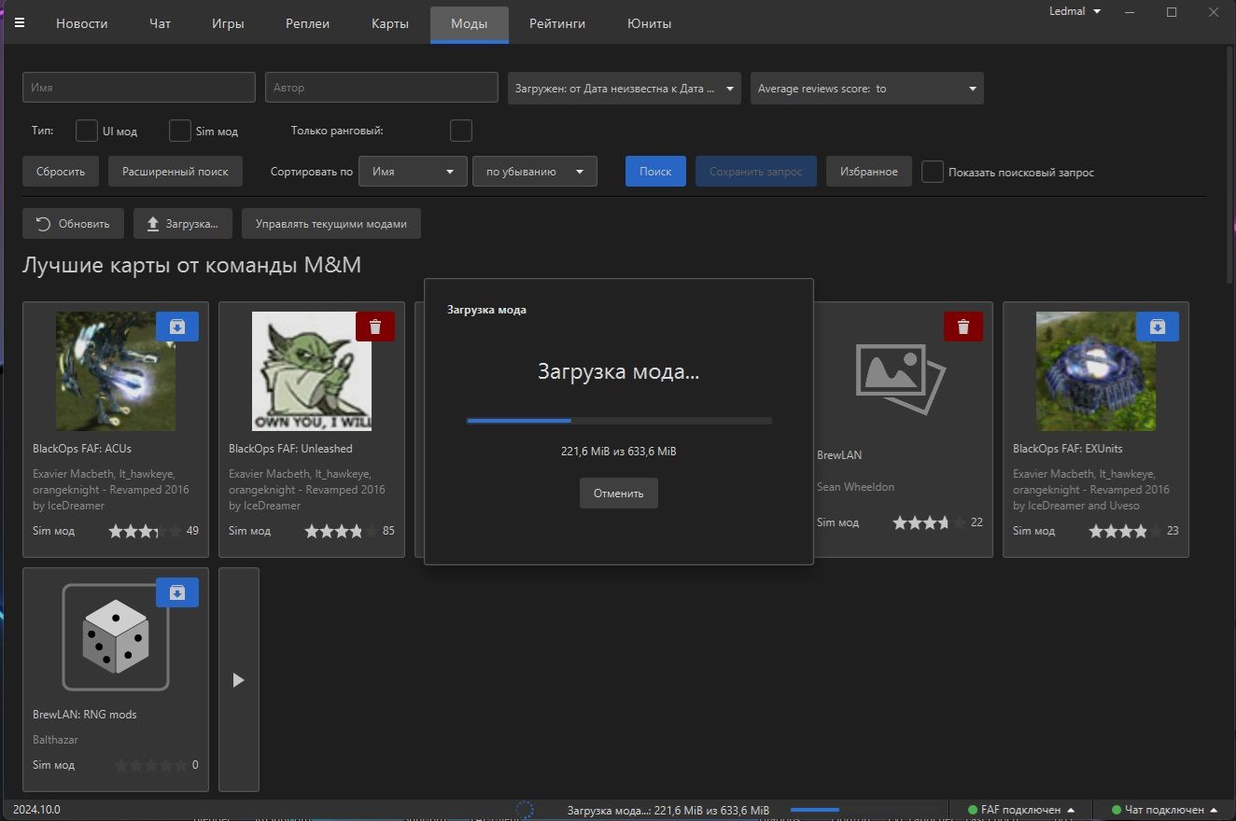This screenshot has width=1236, height=821.
Task: Enable UI мод type checkbox
Action: pyautogui.click(x=87, y=131)
